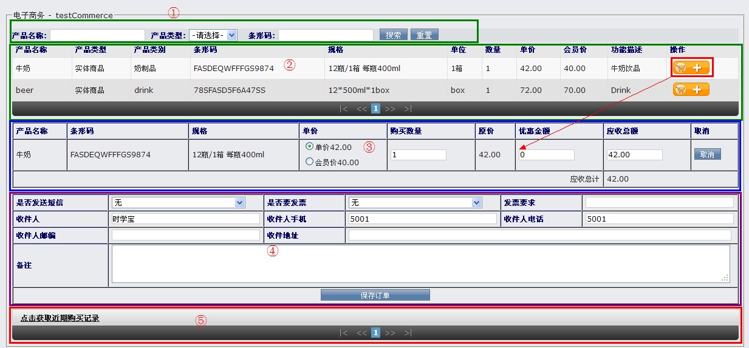The image size is (749, 348).
Task: Go to last page in purchase records pager
Action: click(x=408, y=333)
